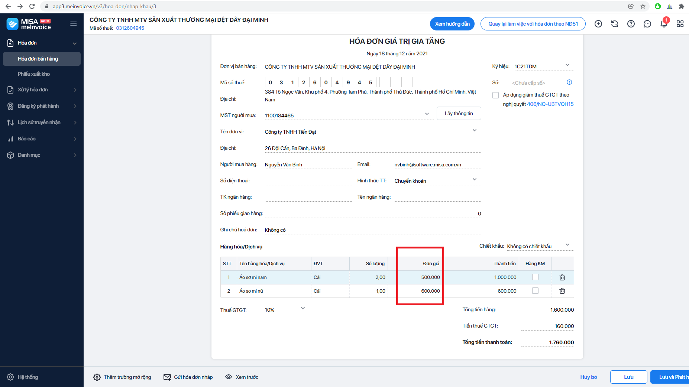This screenshot has width=689, height=387.
Task: Open Hệ thống settings menu
Action: (23, 377)
